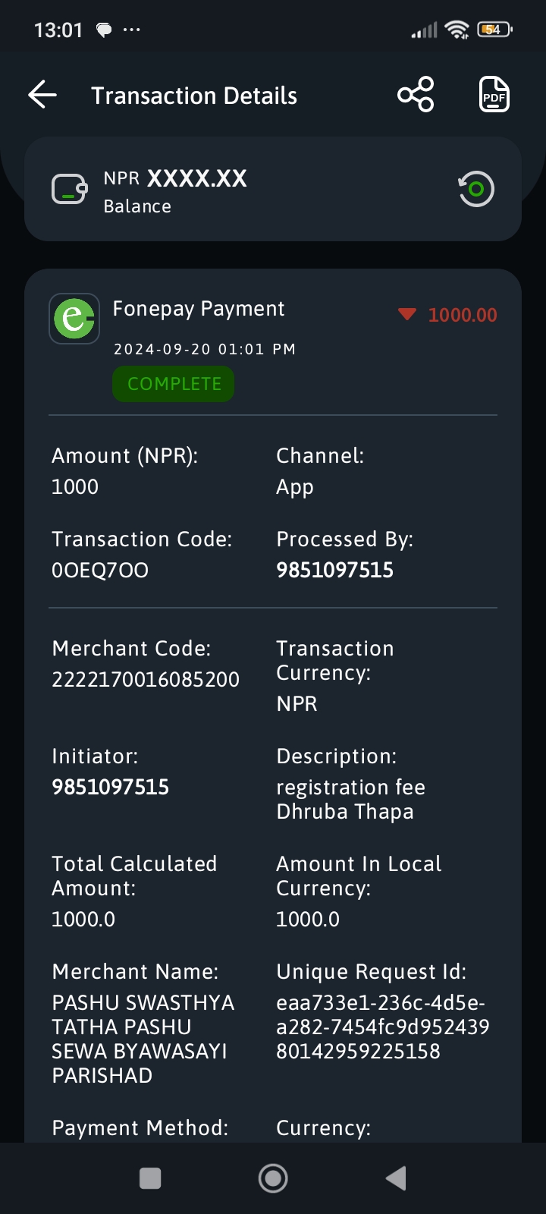This screenshot has height=1214, width=546.
Task: Tap the merchant name PASHU SWASTHYA text
Action: [143, 1039]
